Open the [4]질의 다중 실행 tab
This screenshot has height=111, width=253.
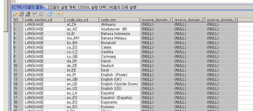pos(122,7)
